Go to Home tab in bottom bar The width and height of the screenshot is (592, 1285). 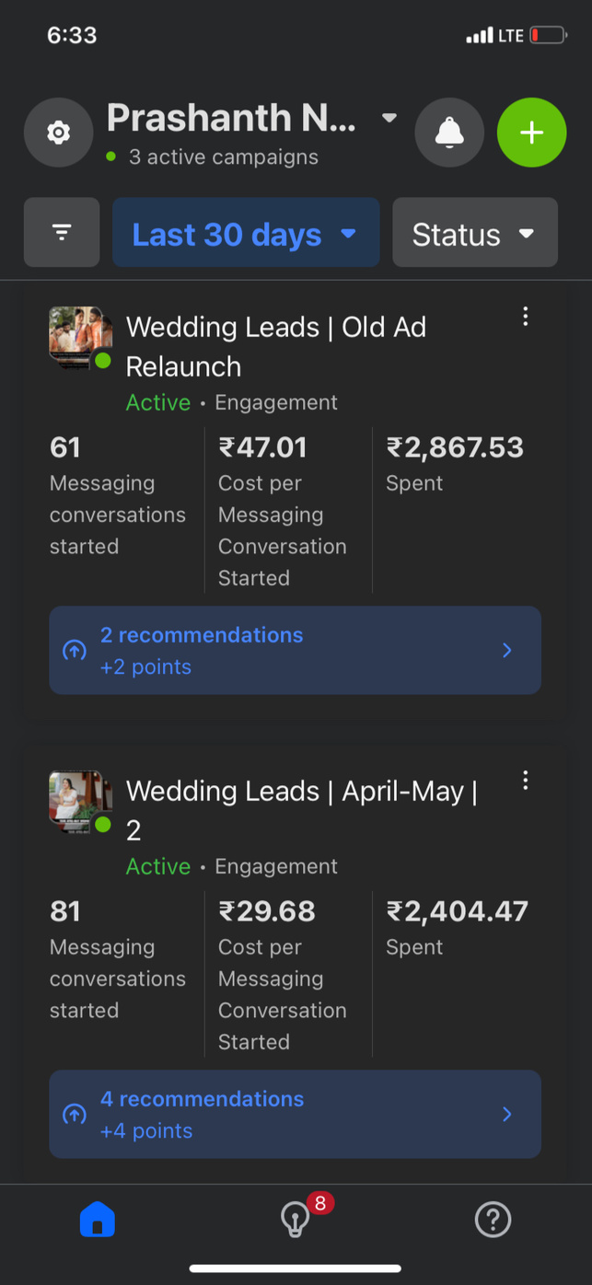click(x=98, y=1220)
